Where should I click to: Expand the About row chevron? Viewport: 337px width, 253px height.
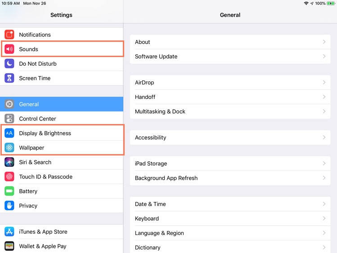click(324, 42)
